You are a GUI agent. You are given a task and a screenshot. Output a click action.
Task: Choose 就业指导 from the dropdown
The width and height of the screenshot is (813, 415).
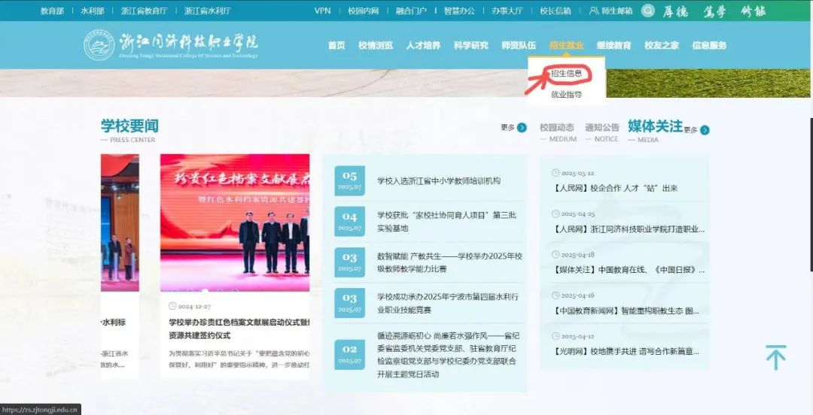(x=566, y=94)
